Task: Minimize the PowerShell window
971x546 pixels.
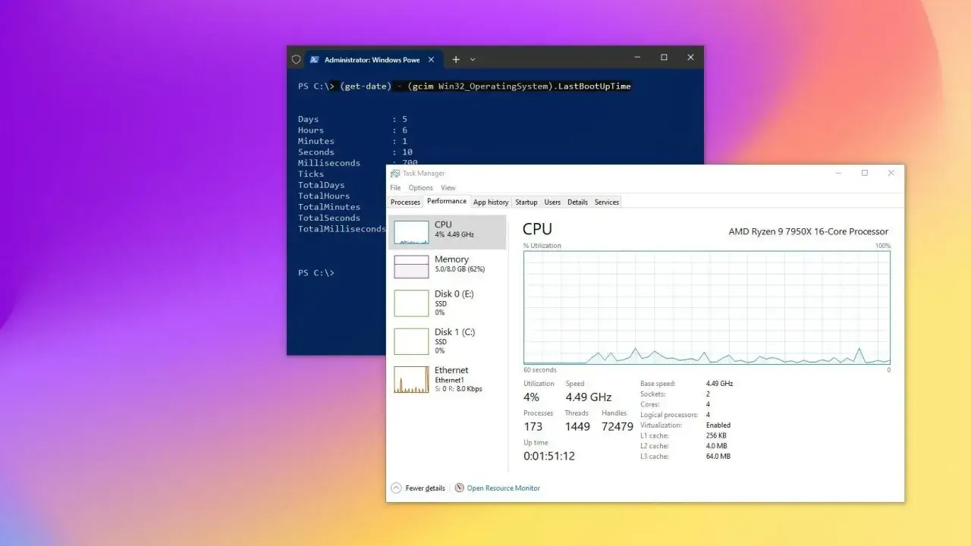Action: 637,58
